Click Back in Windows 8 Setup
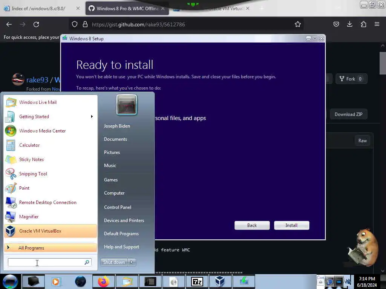This screenshot has width=386, height=289. click(252, 225)
